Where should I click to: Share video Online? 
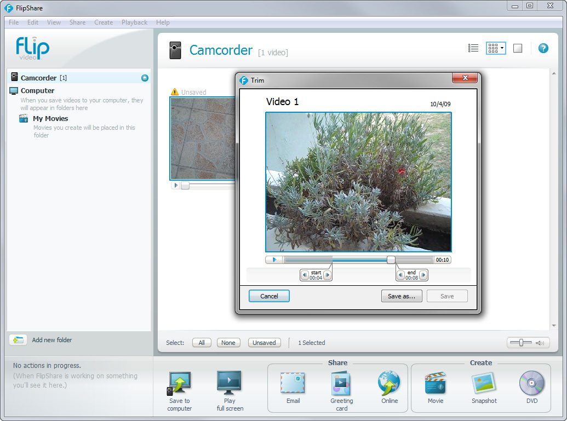390,384
